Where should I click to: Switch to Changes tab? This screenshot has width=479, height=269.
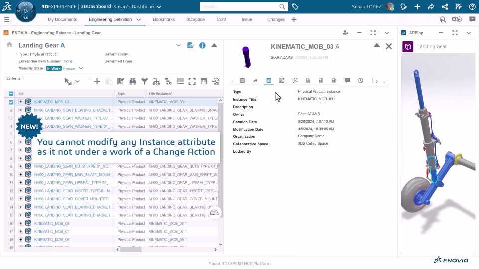pos(276,19)
